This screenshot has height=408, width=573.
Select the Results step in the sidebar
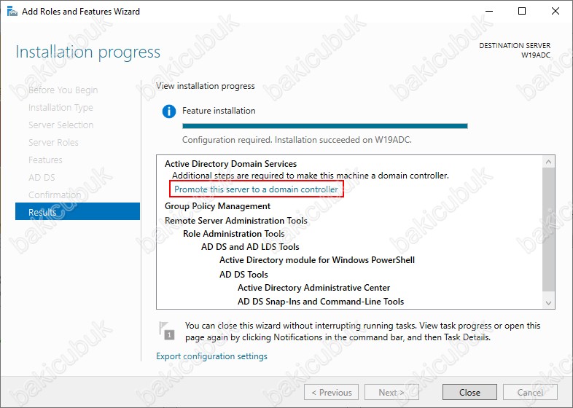[x=77, y=211]
